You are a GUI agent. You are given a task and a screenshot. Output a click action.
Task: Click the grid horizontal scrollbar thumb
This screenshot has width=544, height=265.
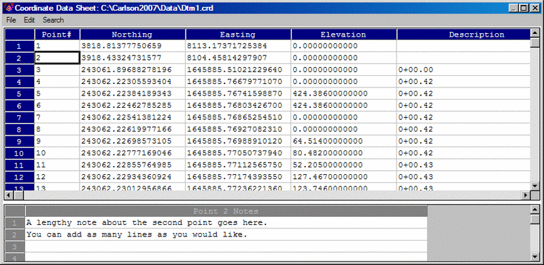click(18, 195)
